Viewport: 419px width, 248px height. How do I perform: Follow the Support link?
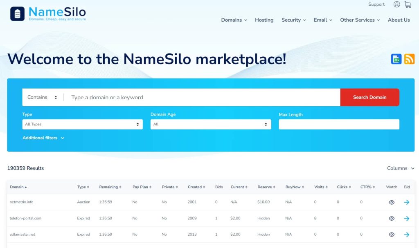[x=376, y=4]
